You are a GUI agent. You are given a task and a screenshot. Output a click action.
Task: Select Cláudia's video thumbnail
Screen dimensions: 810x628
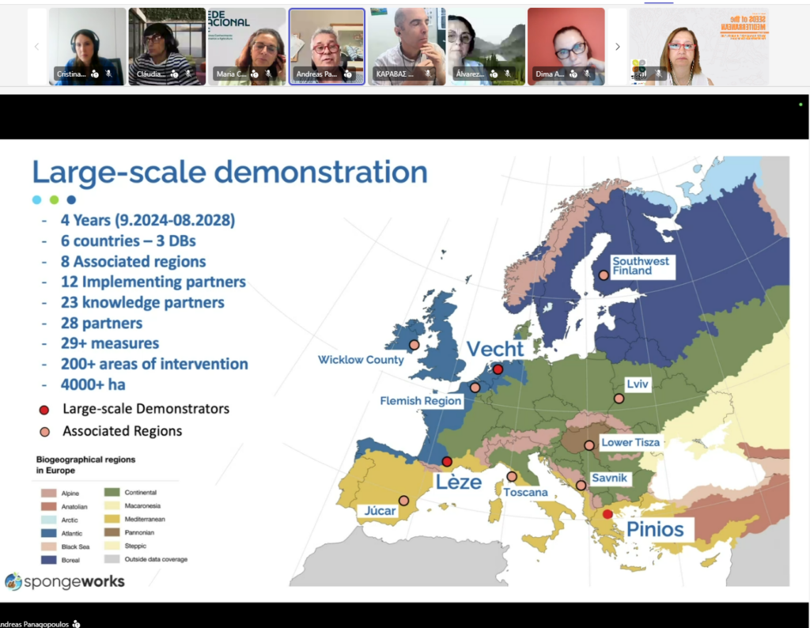click(167, 47)
